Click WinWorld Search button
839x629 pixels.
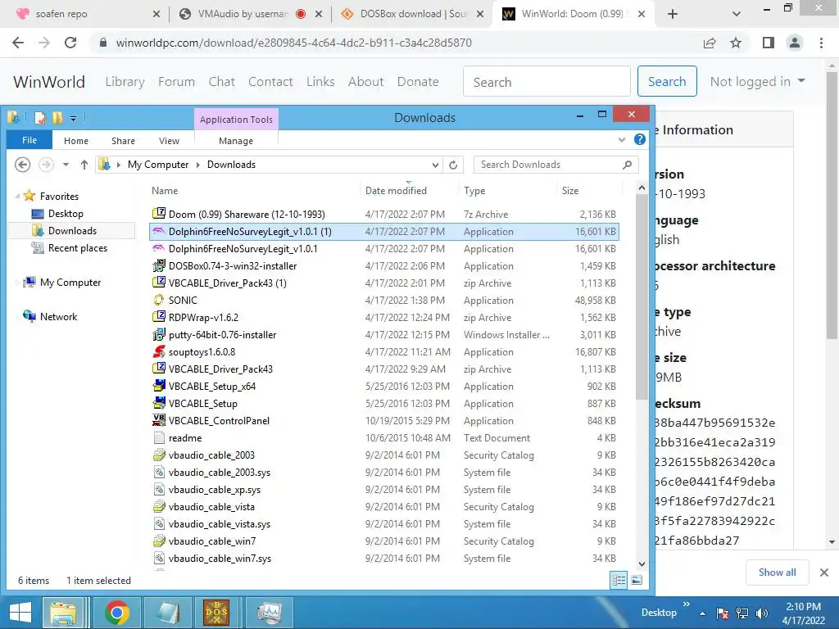click(x=667, y=81)
